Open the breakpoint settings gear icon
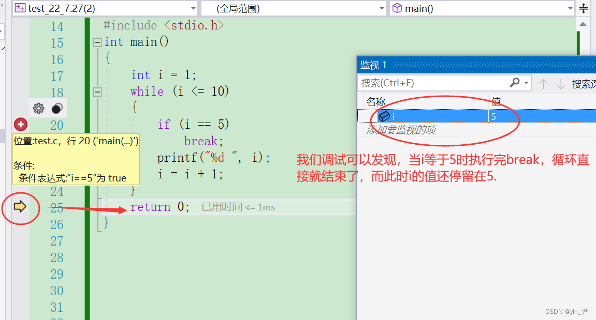Screen dimensions: 596x320 tap(38, 108)
